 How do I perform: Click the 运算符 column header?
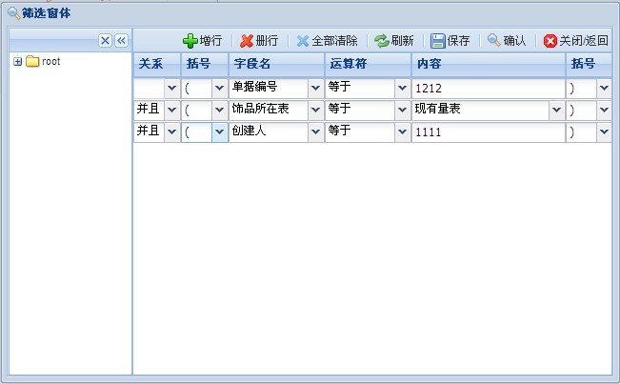pos(368,64)
